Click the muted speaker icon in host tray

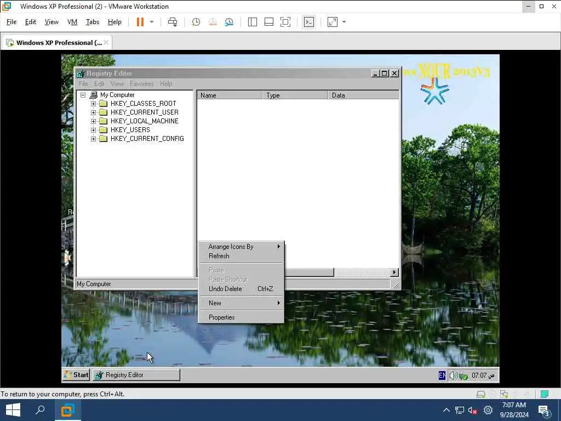tap(472, 410)
